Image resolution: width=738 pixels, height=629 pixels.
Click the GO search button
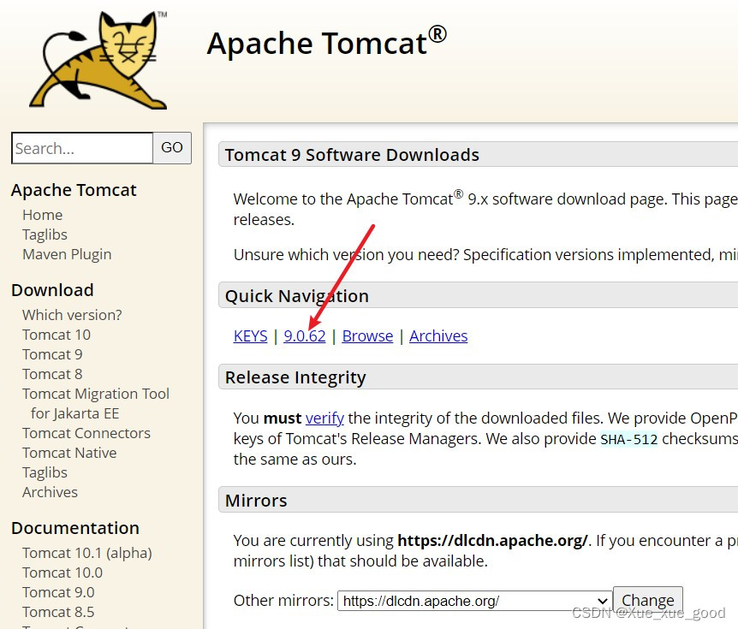coord(172,148)
